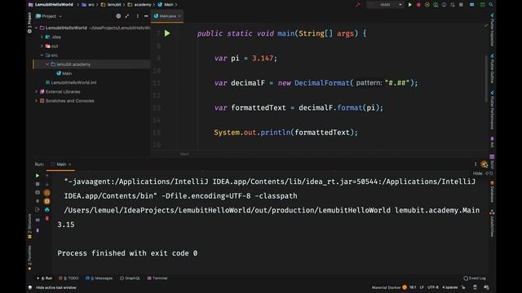
Task: Click the Stop square in Run panel
Action: (x=38, y=184)
